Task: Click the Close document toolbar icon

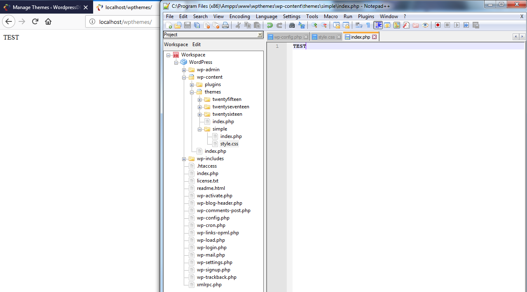Action: (206, 25)
